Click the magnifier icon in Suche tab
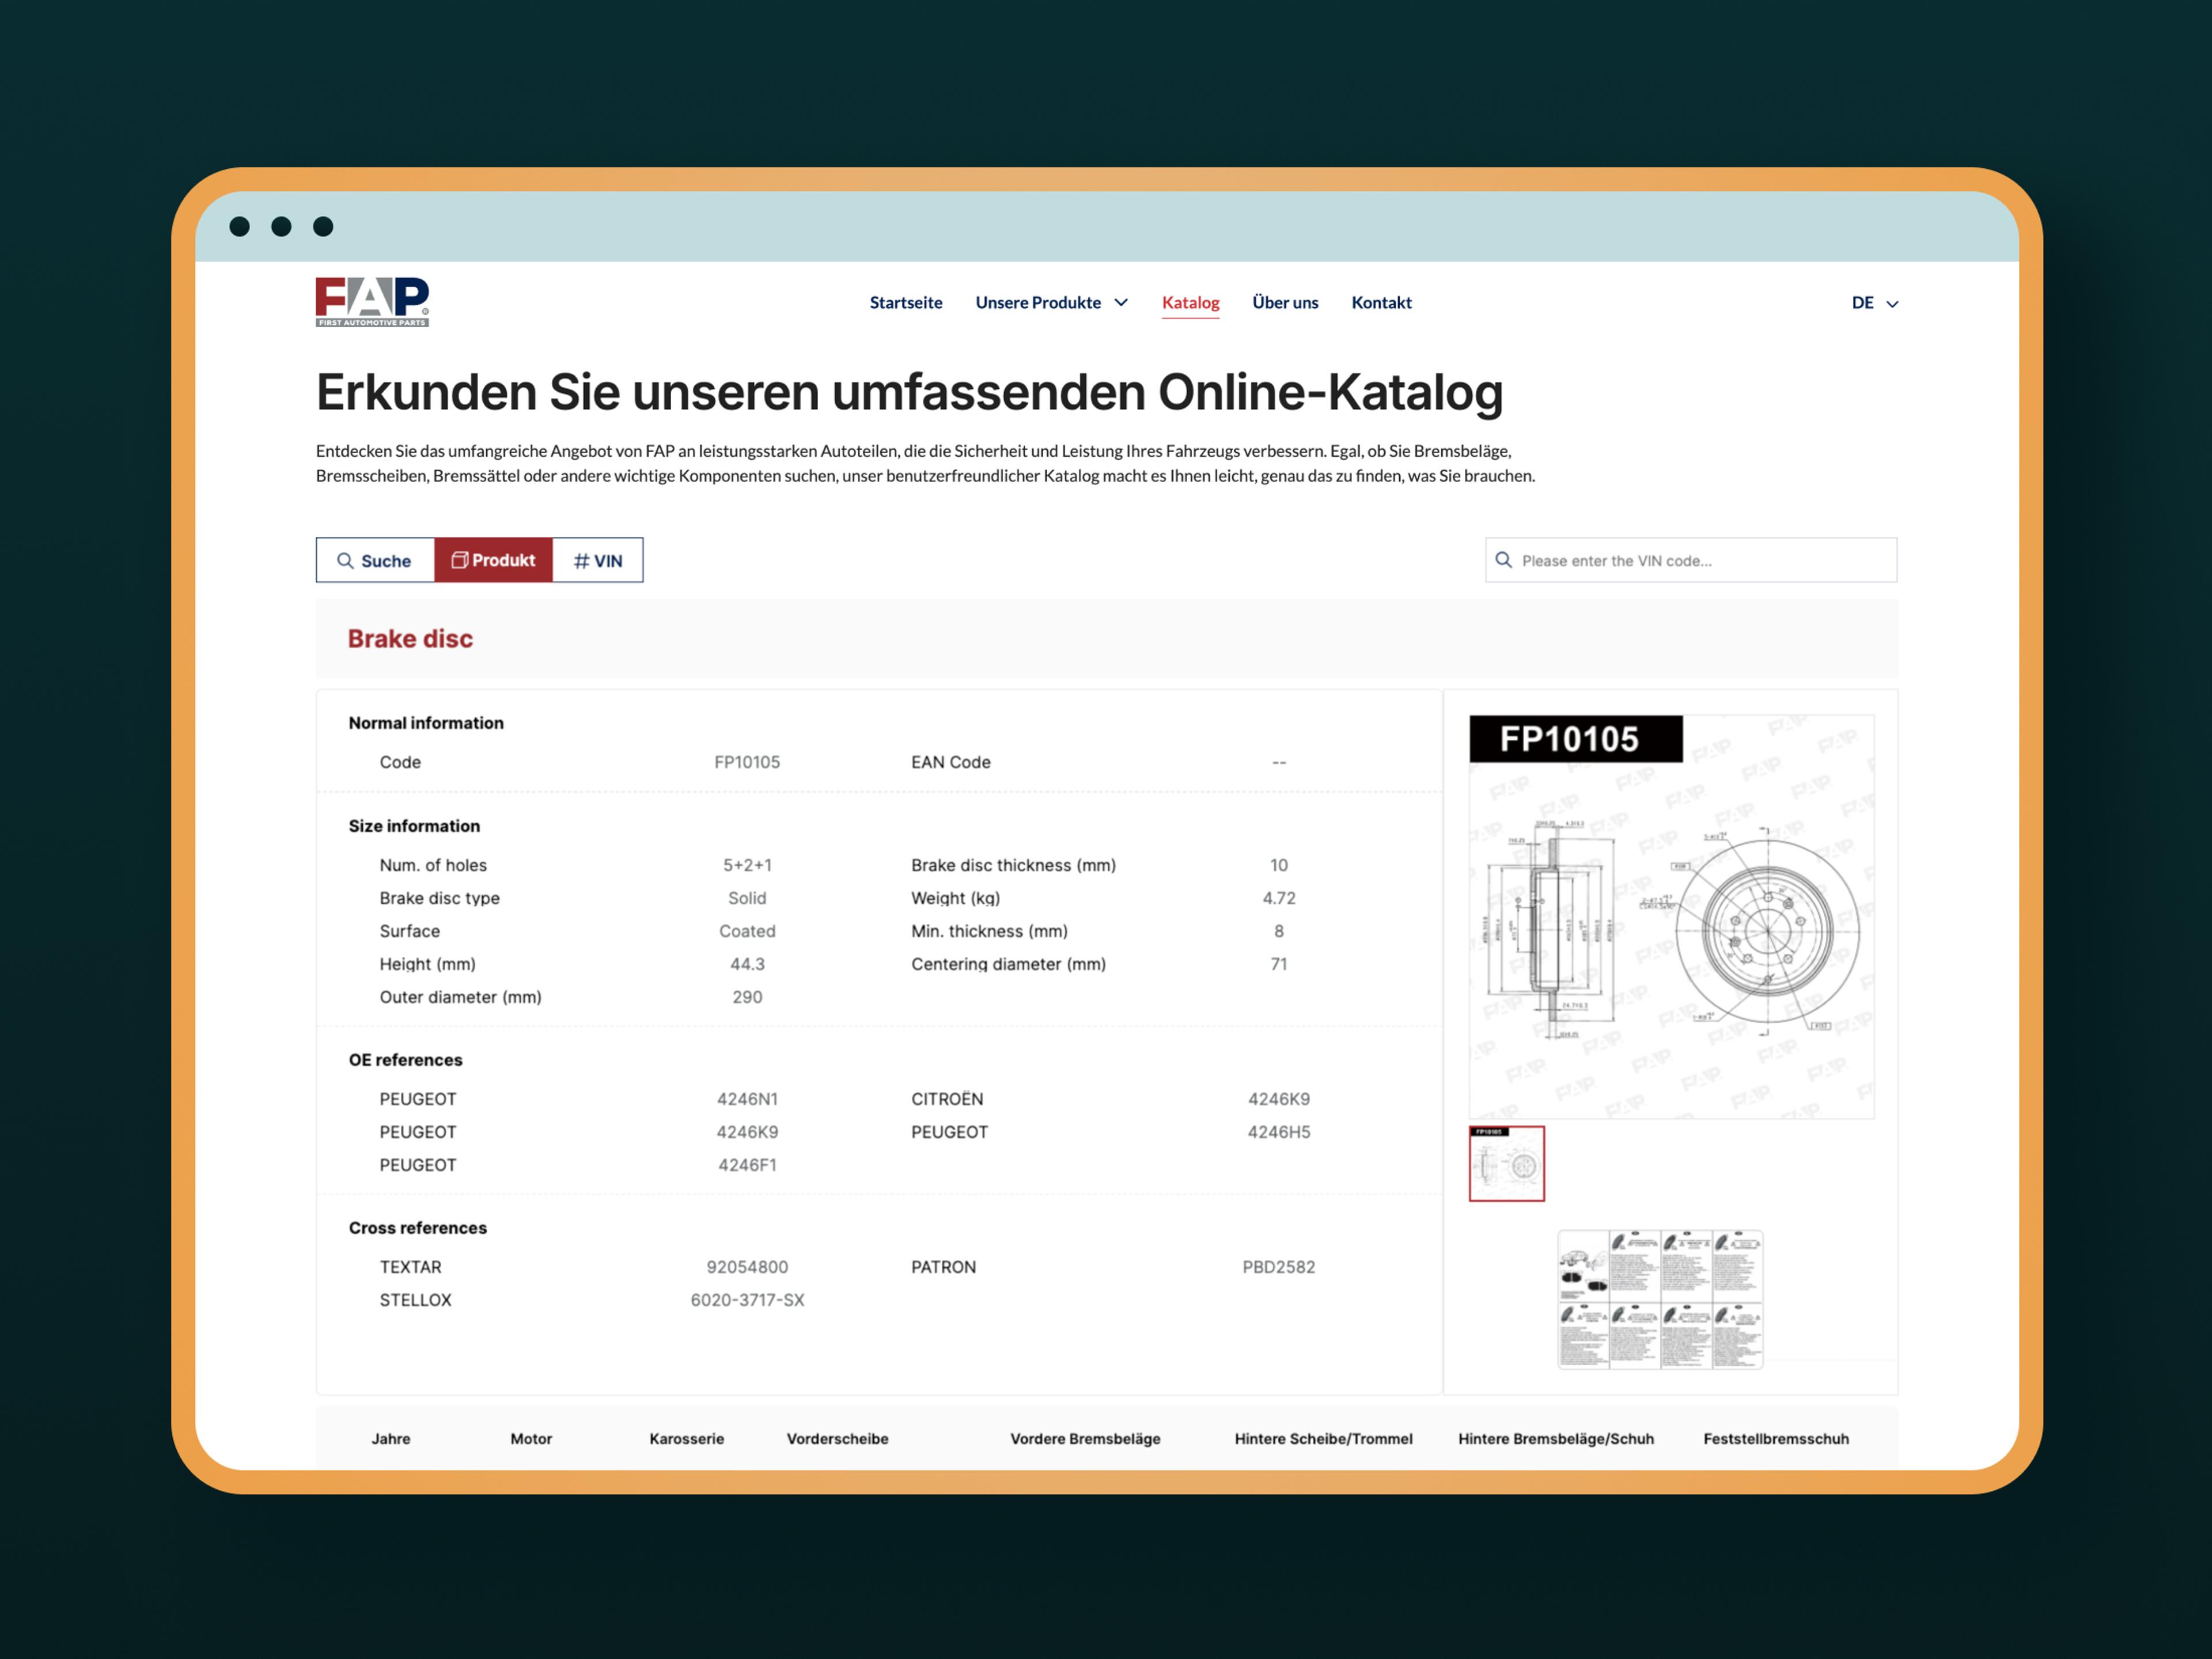Image resolution: width=2212 pixels, height=1659 pixels. 345,561
